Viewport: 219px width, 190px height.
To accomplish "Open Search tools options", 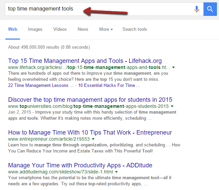I will (x=135, y=29).
